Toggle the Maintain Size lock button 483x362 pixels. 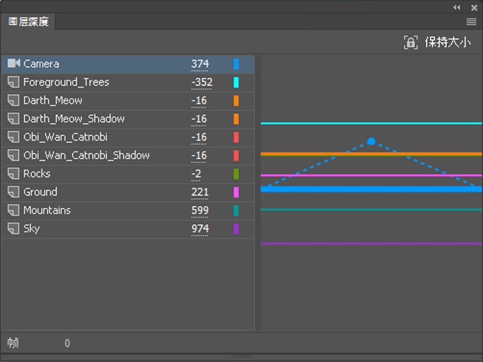coord(411,42)
